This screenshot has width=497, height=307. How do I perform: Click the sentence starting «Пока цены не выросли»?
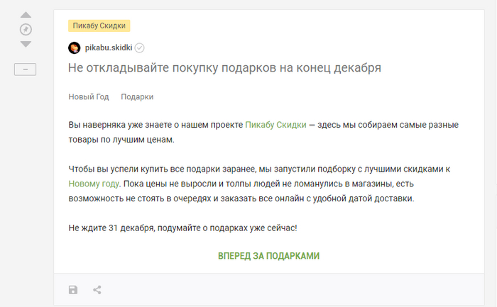coord(284,184)
